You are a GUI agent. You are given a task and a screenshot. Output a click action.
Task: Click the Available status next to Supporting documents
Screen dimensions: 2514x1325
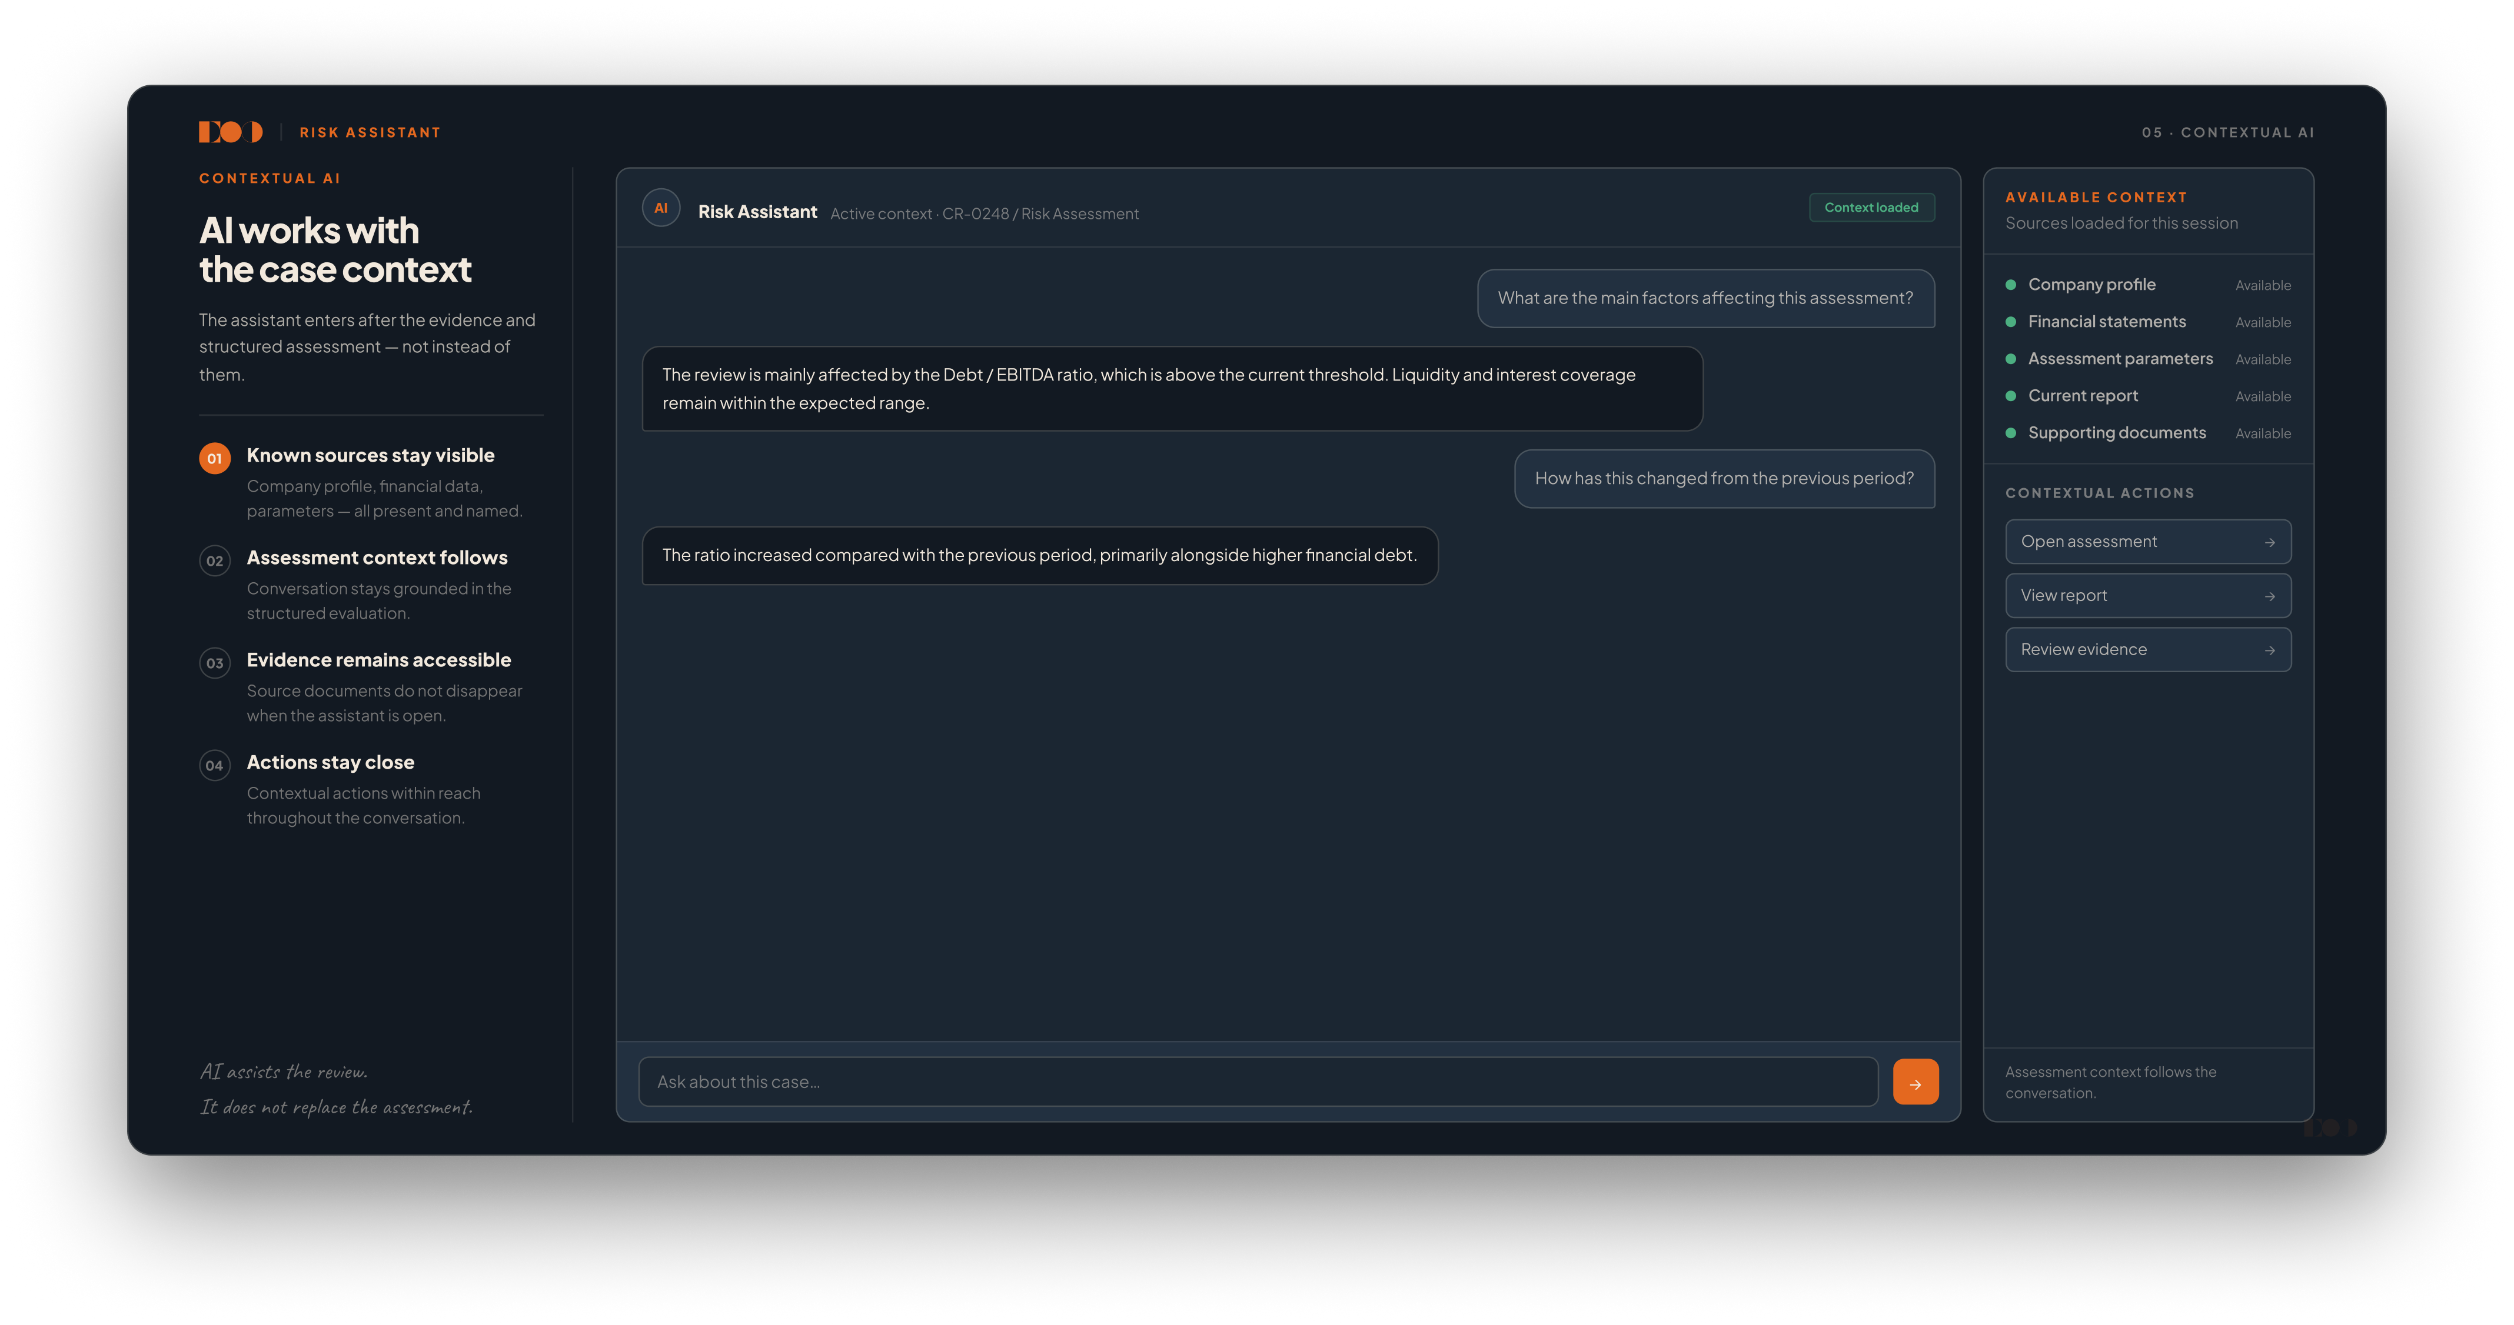2262,434
